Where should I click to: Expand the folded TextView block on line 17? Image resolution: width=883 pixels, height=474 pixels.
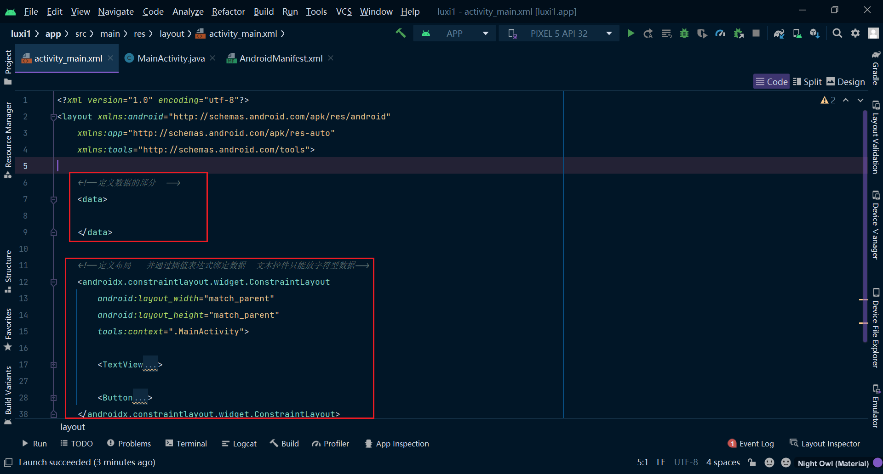[x=53, y=365]
